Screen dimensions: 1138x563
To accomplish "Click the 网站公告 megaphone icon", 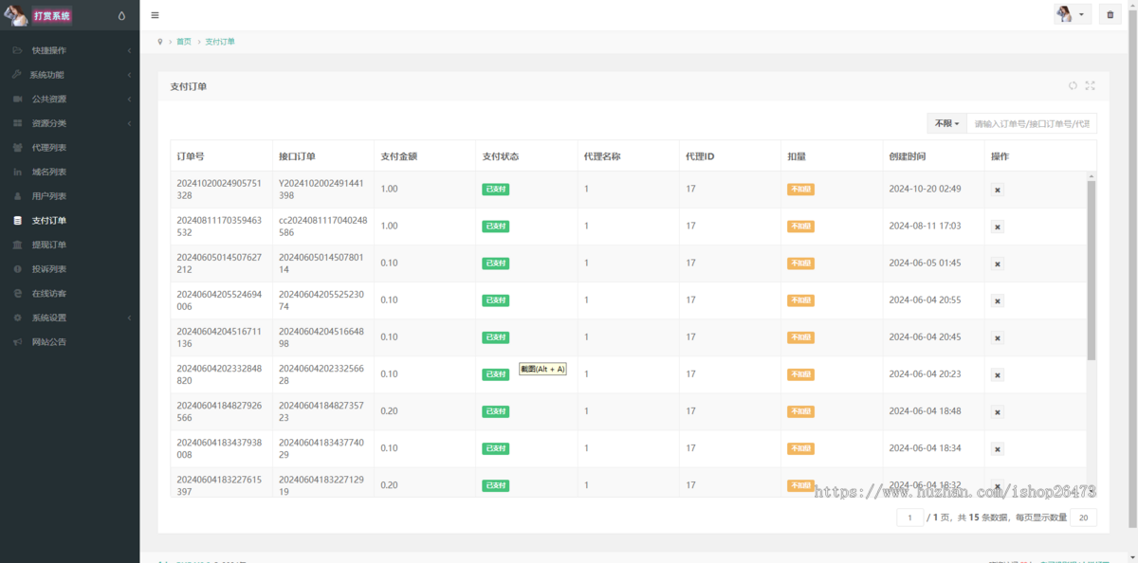I will 18,342.
